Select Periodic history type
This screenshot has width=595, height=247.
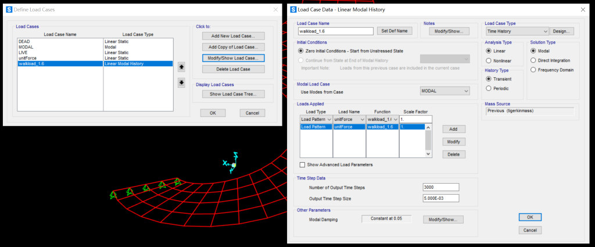tap(489, 88)
